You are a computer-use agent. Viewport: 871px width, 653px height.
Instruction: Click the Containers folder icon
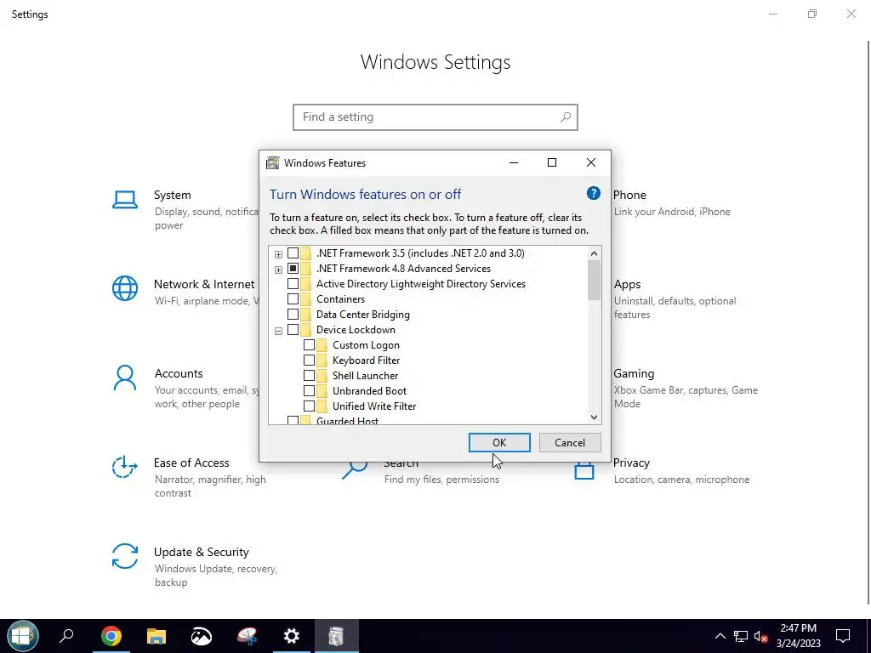[305, 298]
